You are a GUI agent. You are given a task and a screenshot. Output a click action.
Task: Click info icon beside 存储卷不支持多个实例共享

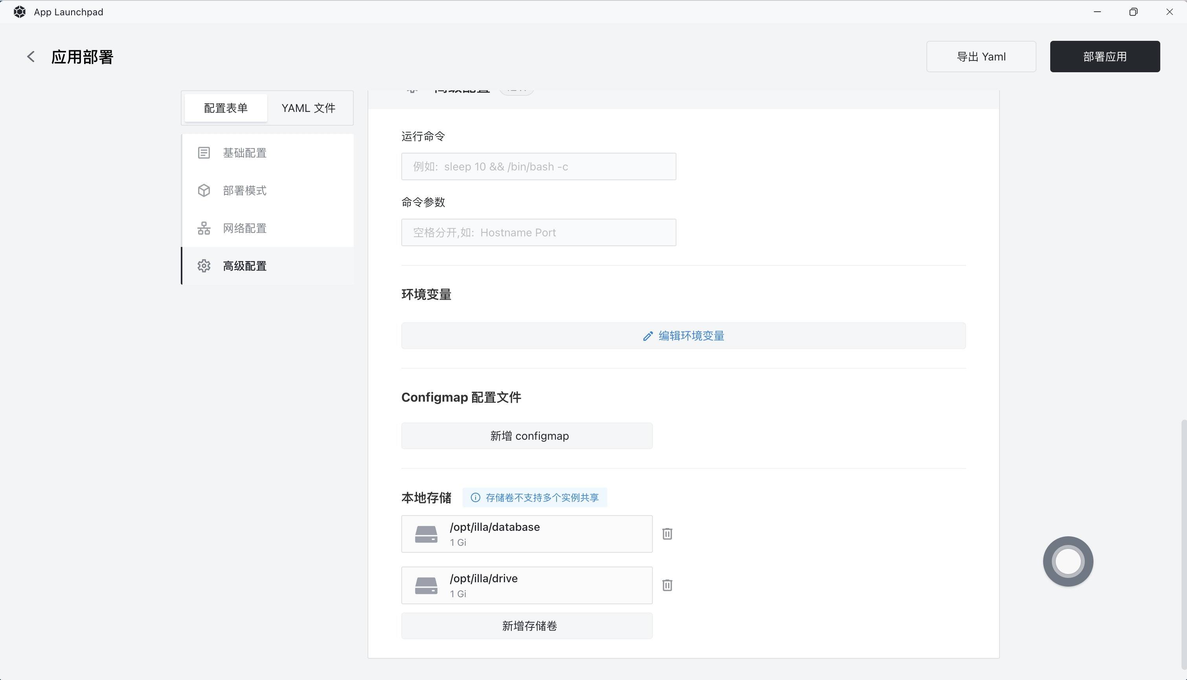pos(476,498)
